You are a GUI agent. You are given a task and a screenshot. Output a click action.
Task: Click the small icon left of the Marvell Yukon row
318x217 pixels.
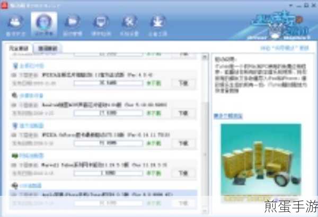click(x=14, y=165)
